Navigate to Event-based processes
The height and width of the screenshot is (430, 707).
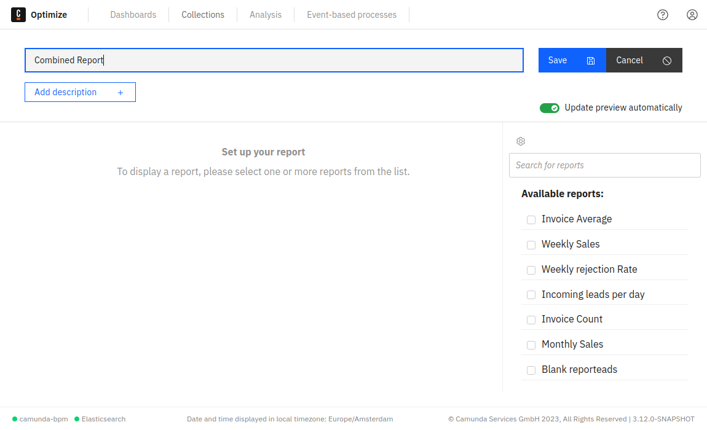point(351,14)
